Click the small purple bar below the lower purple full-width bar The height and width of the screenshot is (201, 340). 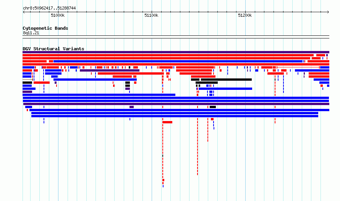(132, 107)
